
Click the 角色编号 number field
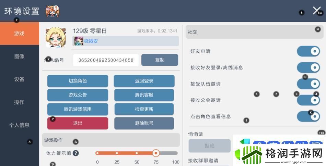coord(106,60)
